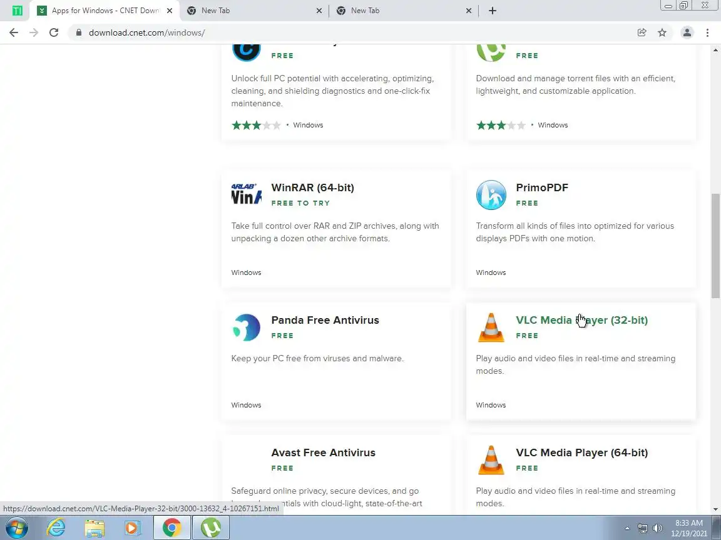The image size is (721, 540).
Task: Click 'Keep your PC free from viruses' text
Action: click(x=317, y=358)
